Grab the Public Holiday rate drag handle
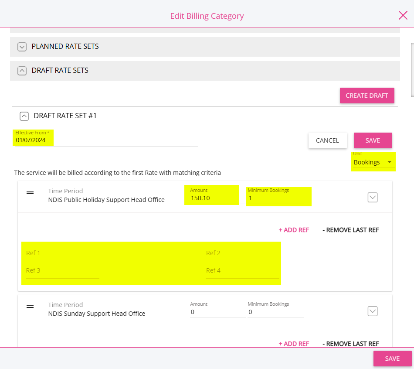The width and height of the screenshot is (414, 369). pyautogui.click(x=30, y=193)
